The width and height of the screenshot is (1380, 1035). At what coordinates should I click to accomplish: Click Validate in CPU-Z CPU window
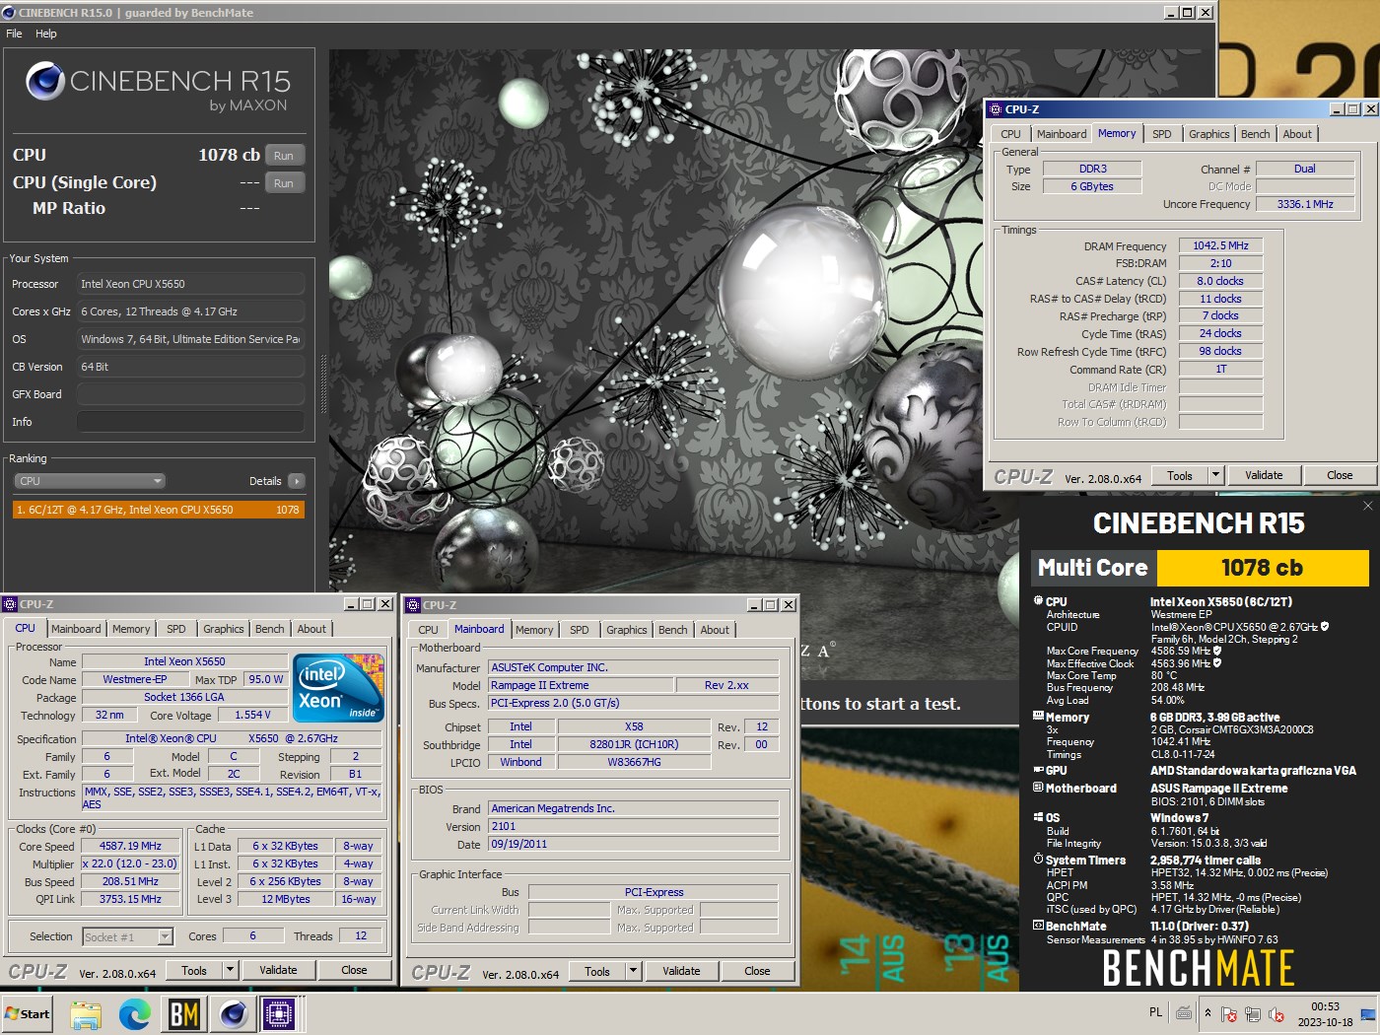[x=278, y=970]
